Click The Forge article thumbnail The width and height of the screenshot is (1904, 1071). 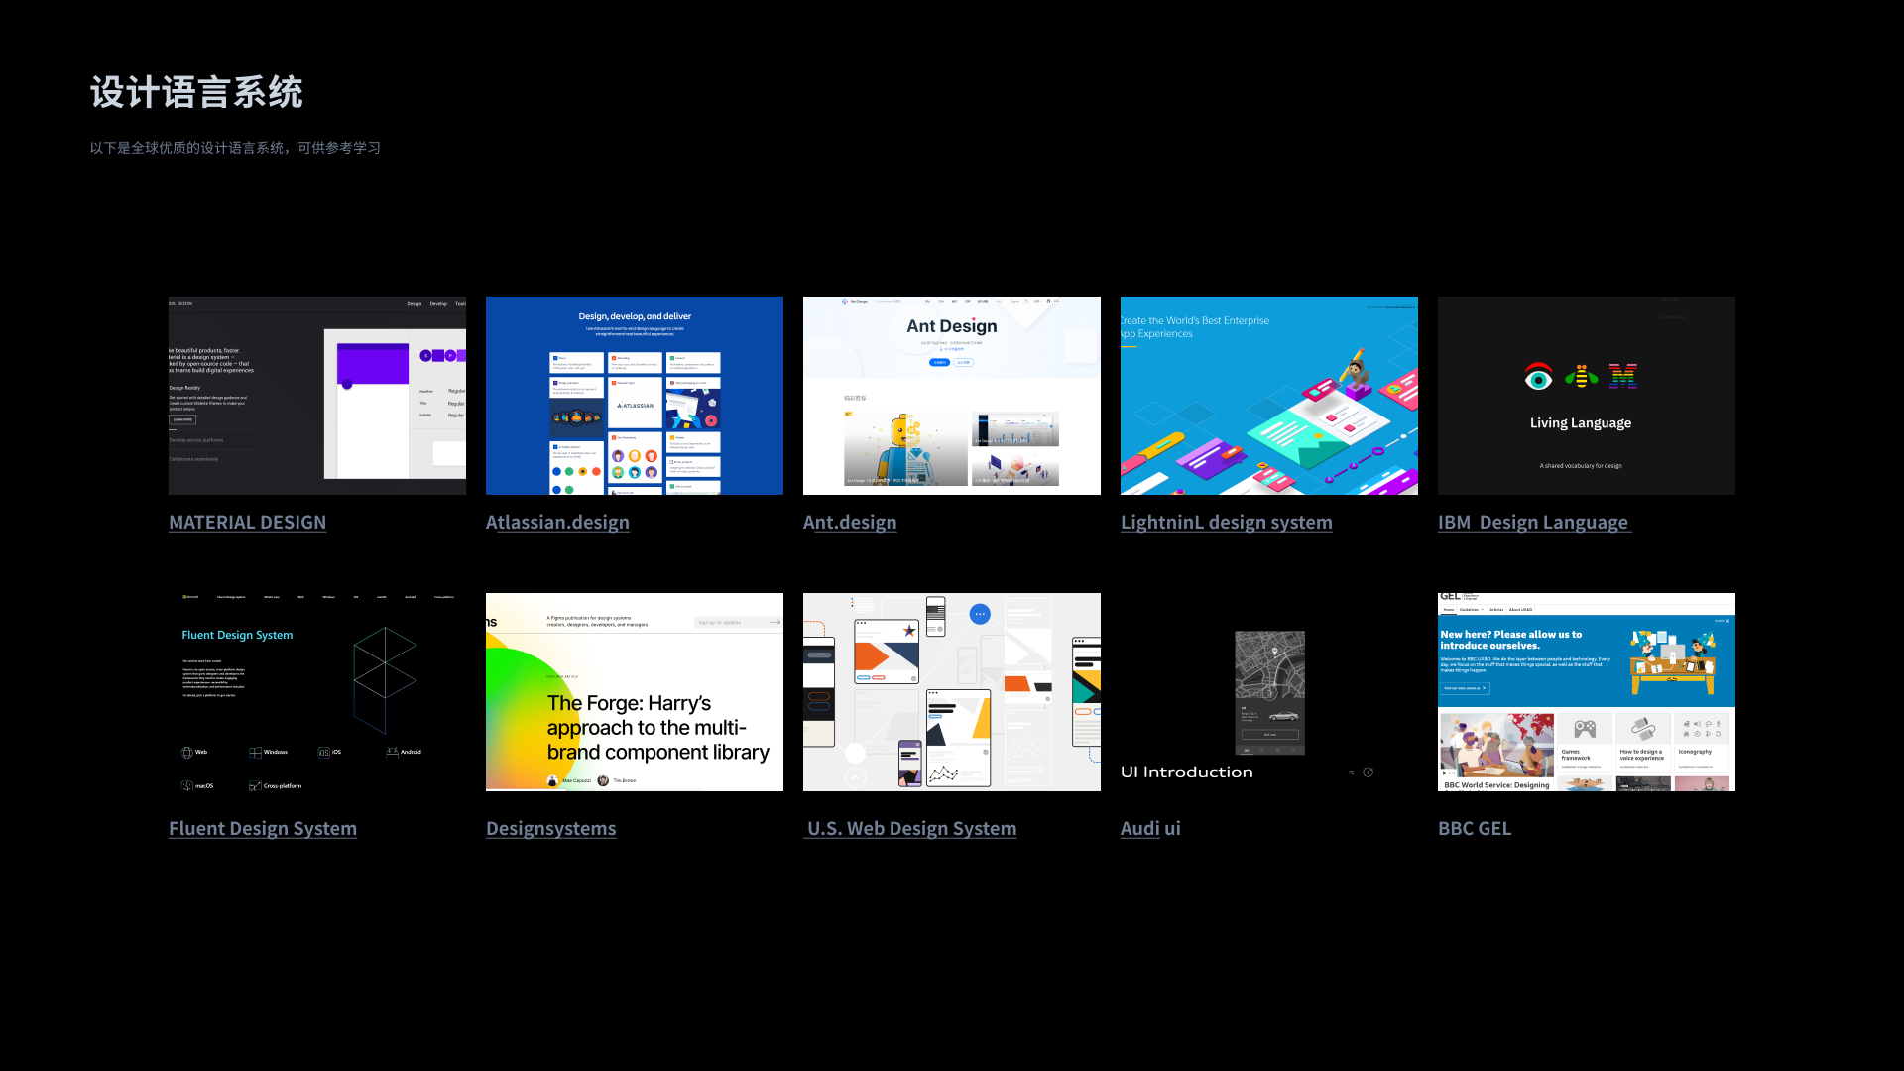pos(635,692)
